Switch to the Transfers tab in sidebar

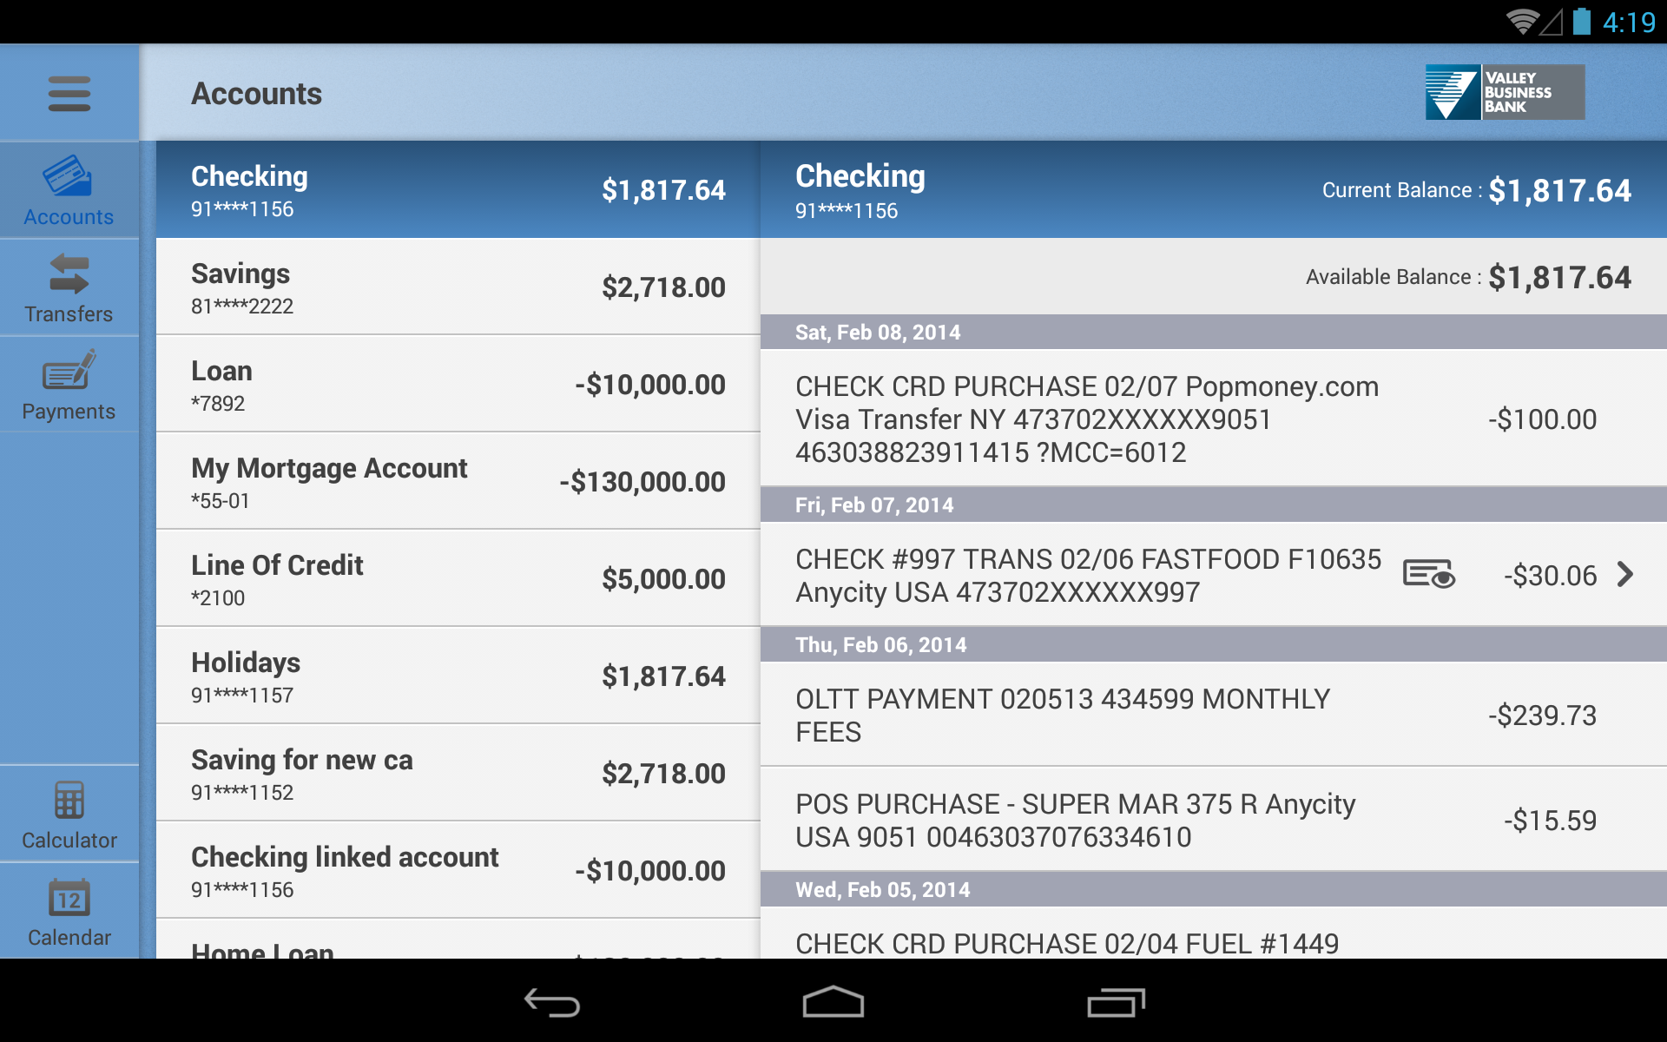click(x=69, y=287)
